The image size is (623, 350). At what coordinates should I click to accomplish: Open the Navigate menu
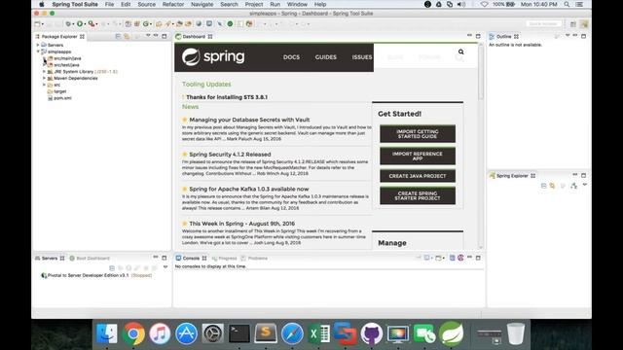[x=202, y=4]
